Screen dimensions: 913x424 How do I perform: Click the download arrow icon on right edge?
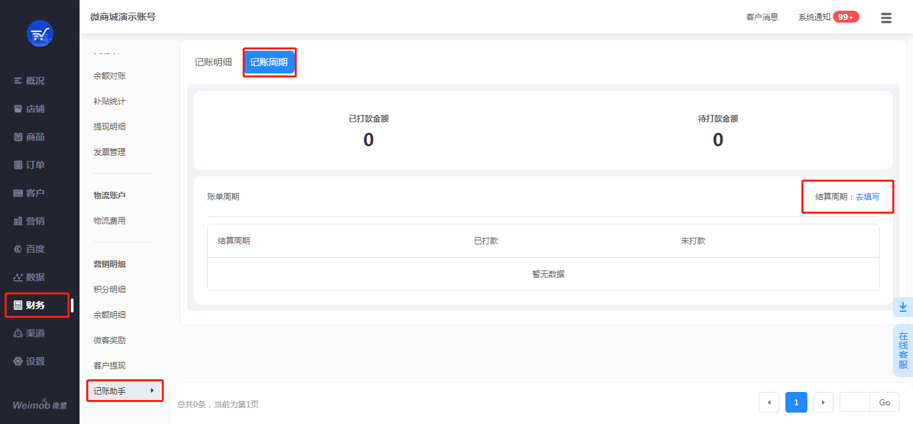click(x=903, y=307)
